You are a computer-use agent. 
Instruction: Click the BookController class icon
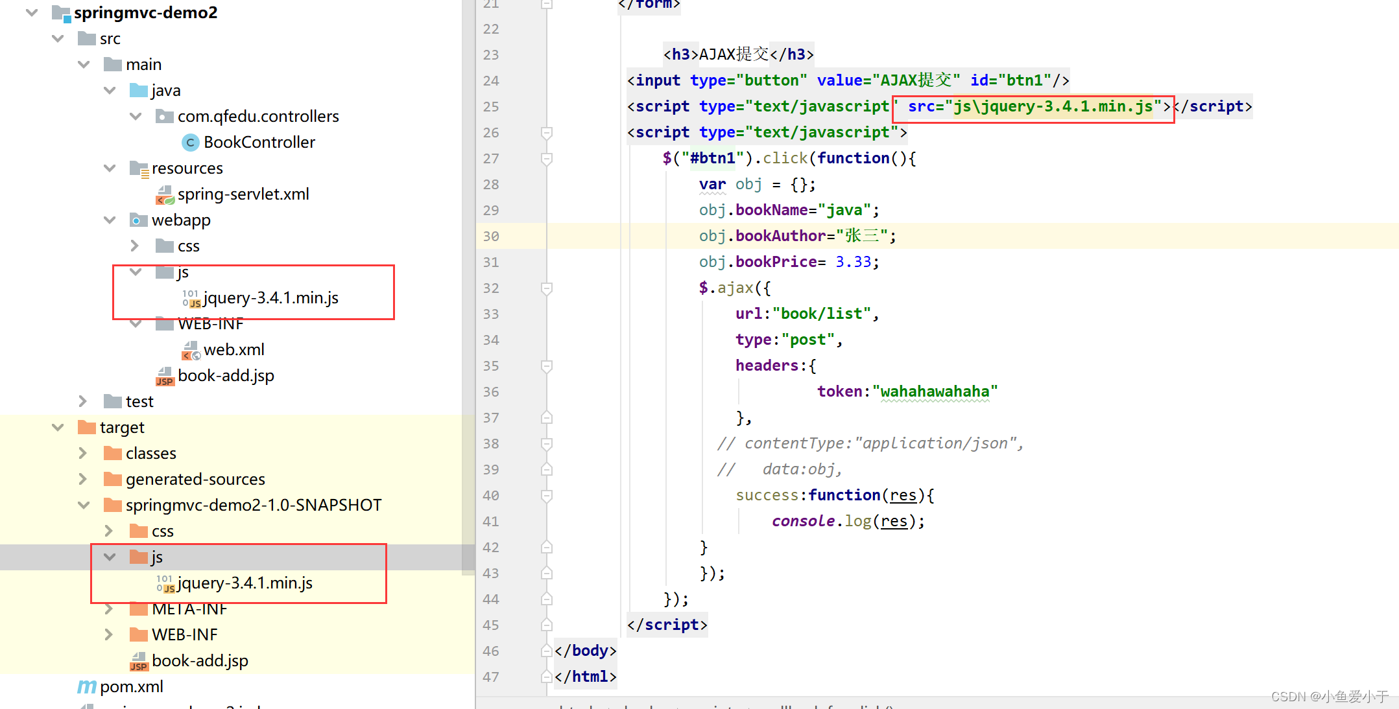(189, 143)
